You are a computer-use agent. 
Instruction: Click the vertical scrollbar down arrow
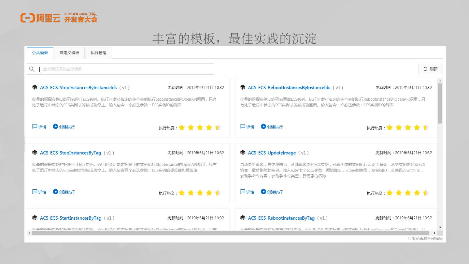[440, 227]
